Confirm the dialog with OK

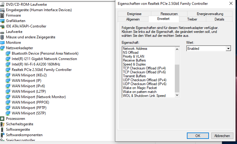198,136
